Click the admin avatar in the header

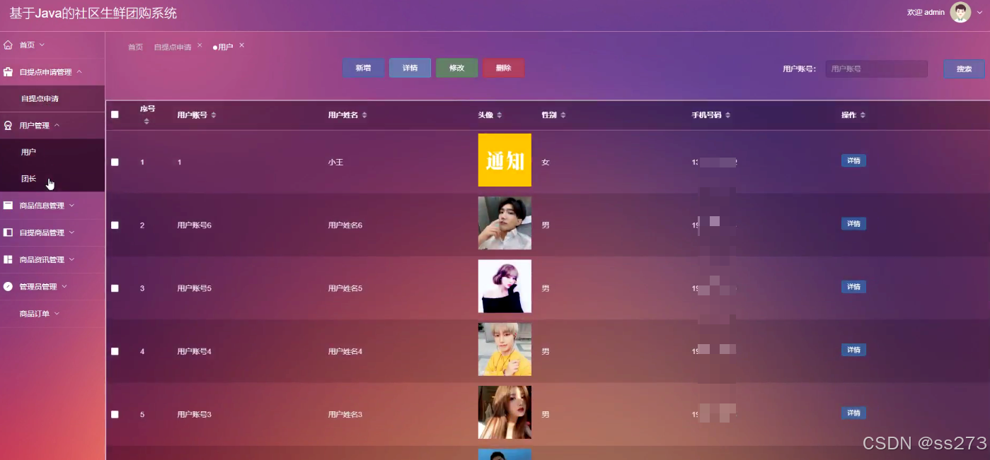[x=960, y=12]
